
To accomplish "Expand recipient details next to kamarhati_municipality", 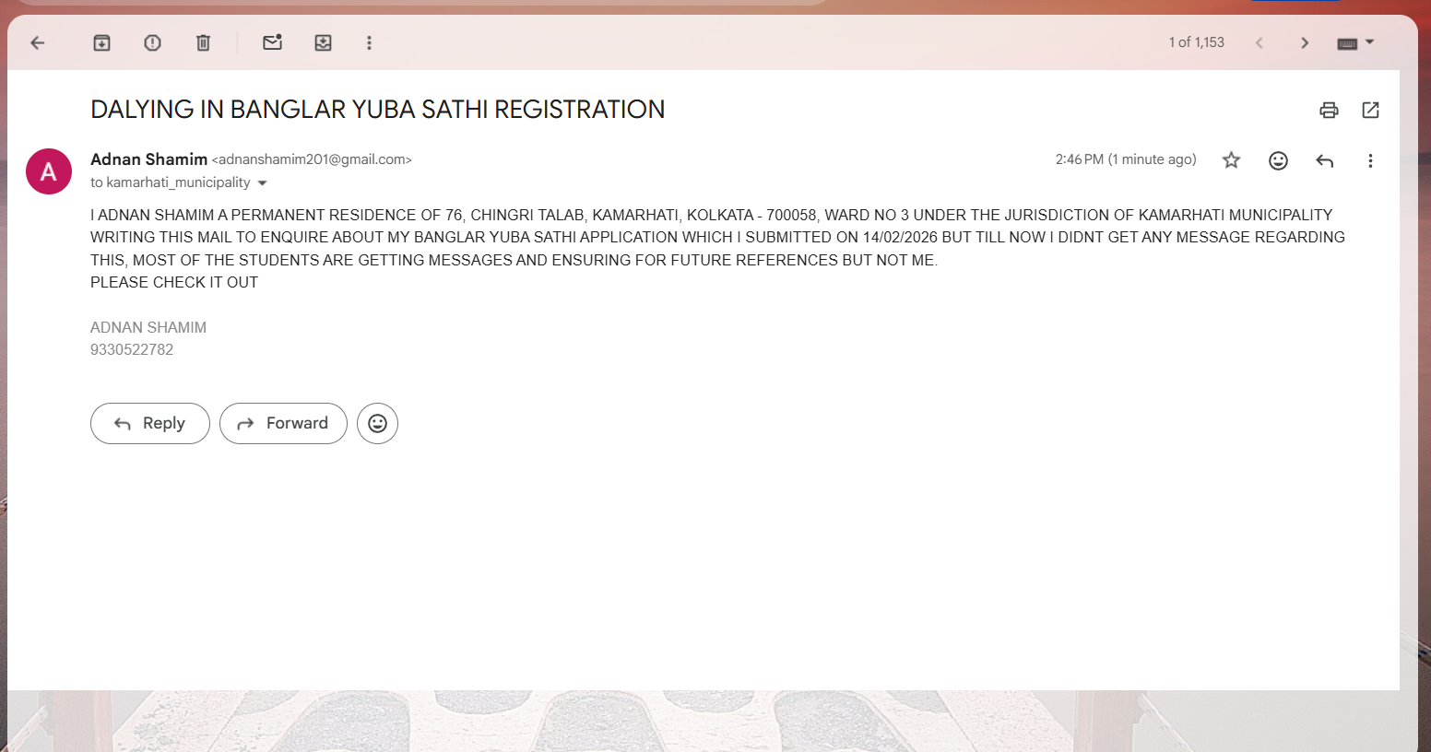I will point(263,183).
